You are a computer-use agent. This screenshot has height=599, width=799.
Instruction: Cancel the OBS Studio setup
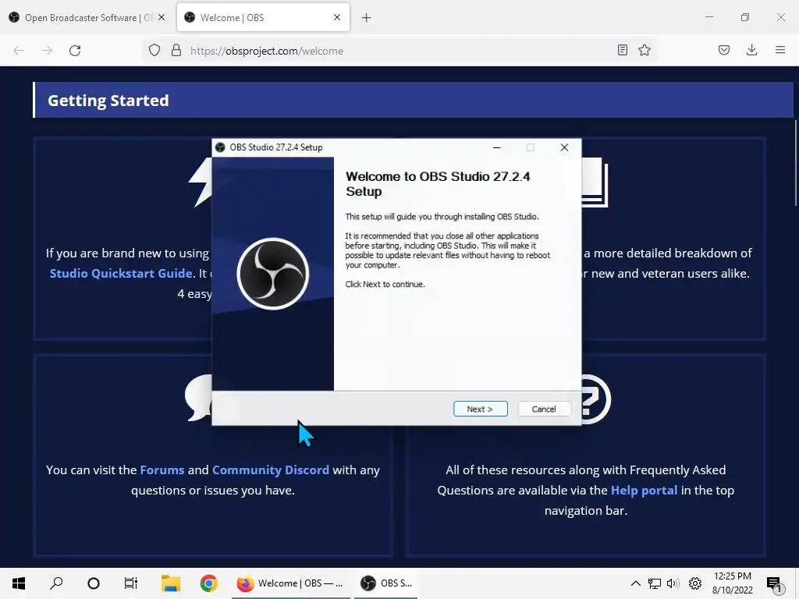[544, 409]
